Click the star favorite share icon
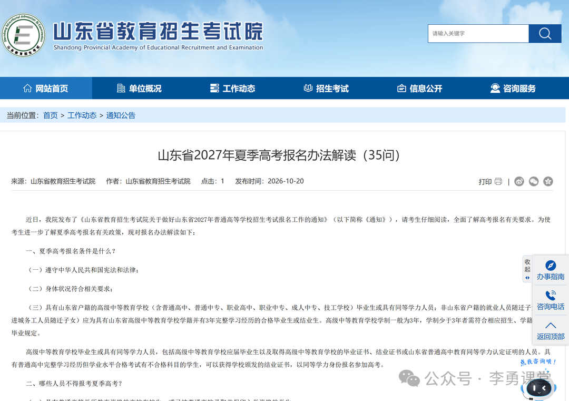569x401 pixels. point(548,181)
